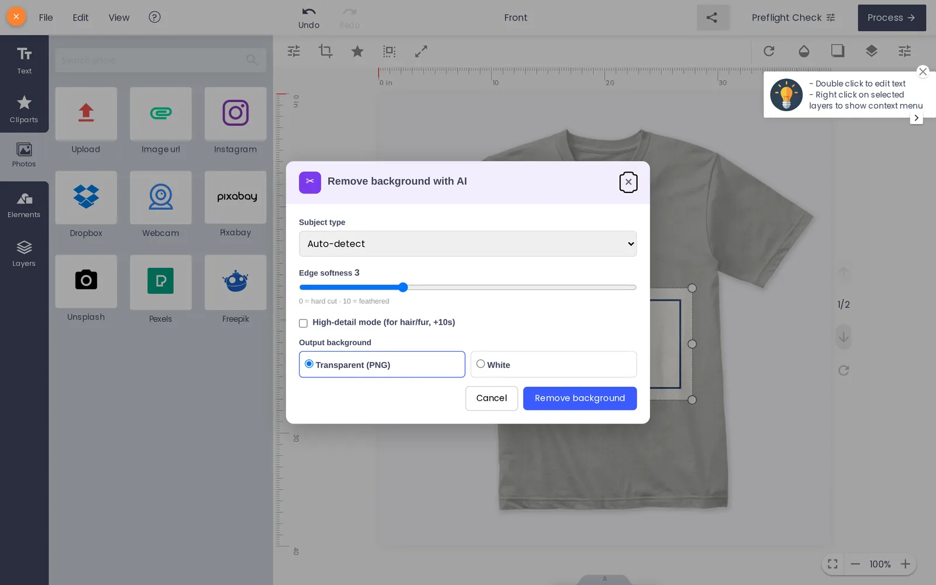Select Transparent (PNG) output option

pos(382,364)
